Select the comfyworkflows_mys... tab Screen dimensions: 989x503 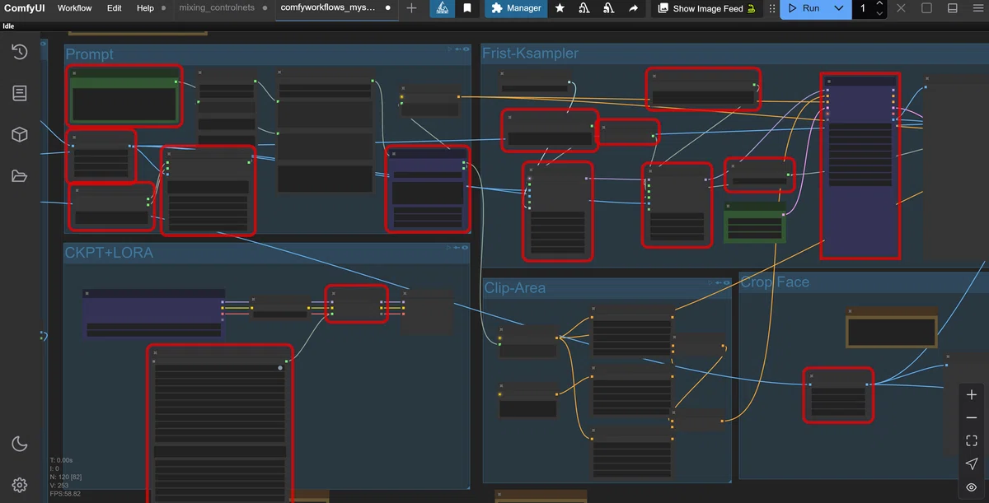pyautogui.click(x=328, y=8)
